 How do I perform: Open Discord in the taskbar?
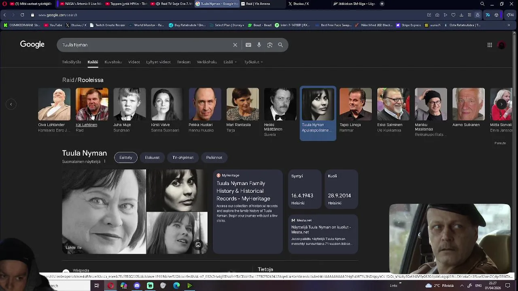point(137,286)
